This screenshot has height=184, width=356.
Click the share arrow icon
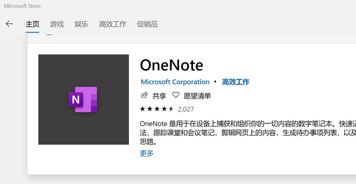(144, 95)
